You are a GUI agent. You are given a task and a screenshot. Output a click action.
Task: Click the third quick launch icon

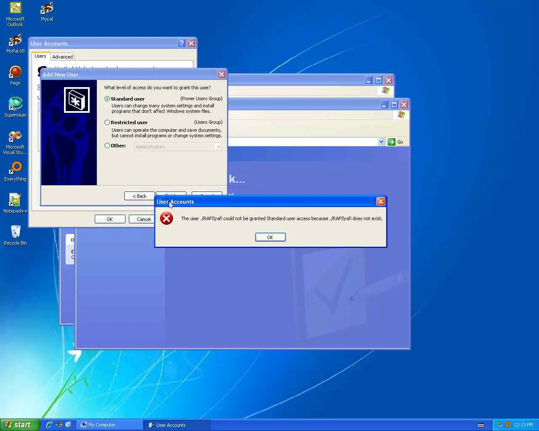pyautogui.click(x=68, y=425)
